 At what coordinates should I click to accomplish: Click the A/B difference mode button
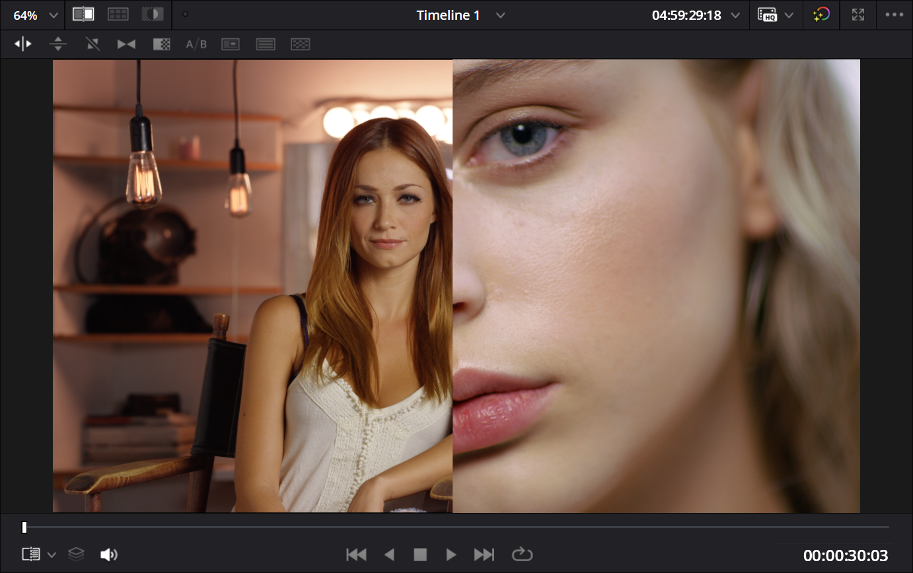pos(196,44)
